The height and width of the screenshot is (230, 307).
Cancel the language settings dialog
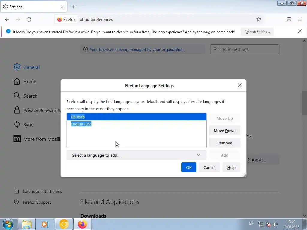[209, 167]
